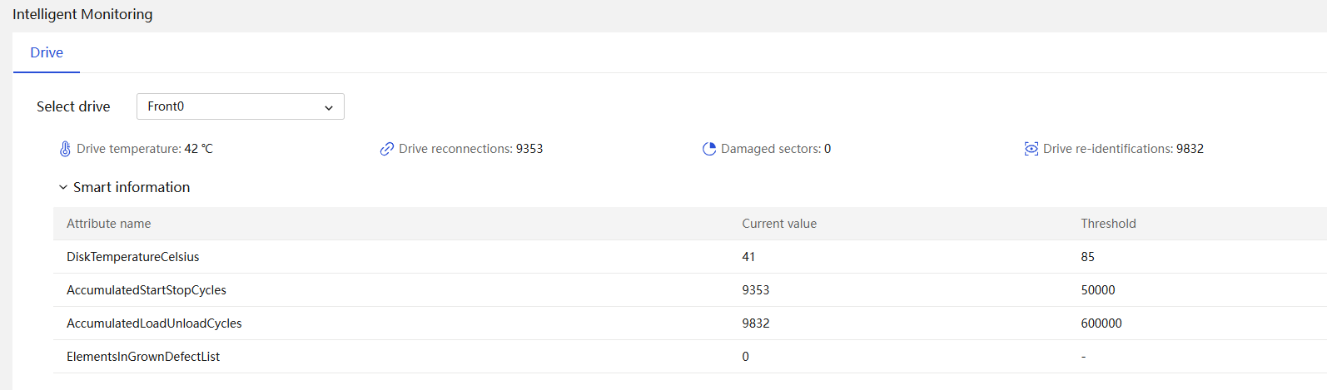Click the Attribute name column header

[x=109, y=224]
